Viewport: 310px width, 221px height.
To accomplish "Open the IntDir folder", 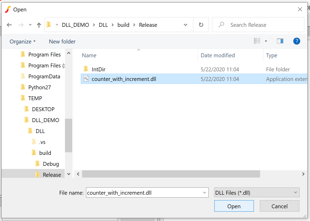I will point(98,69).
